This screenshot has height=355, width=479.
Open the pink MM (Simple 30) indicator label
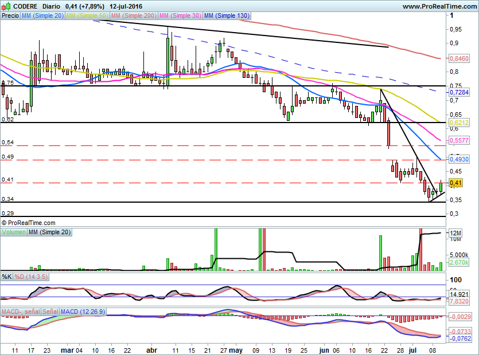click(x=181, y=16)
